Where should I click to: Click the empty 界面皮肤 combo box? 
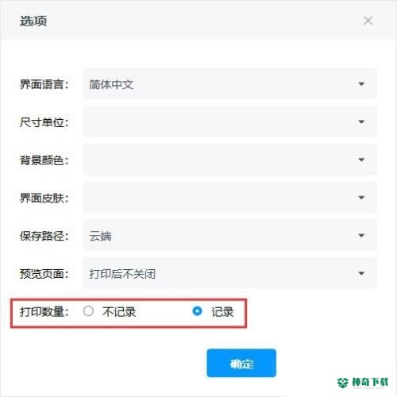229,198
